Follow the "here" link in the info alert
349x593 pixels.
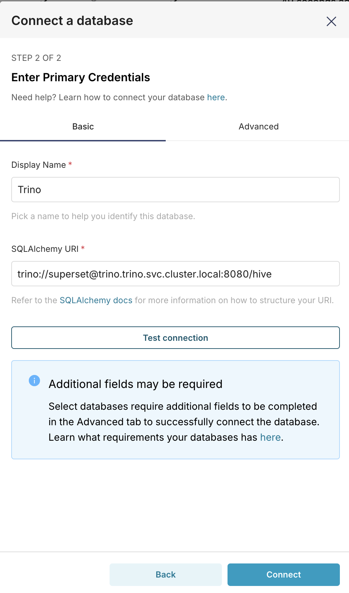270,438
